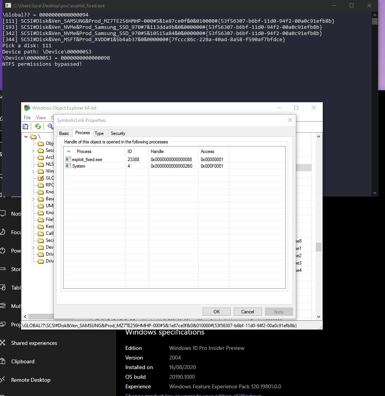Click the Notifications sidebar icon

point(3,214)
